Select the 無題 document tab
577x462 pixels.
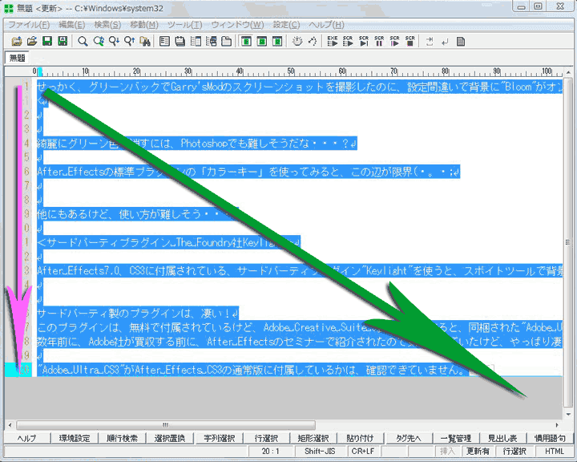(17, 58)
